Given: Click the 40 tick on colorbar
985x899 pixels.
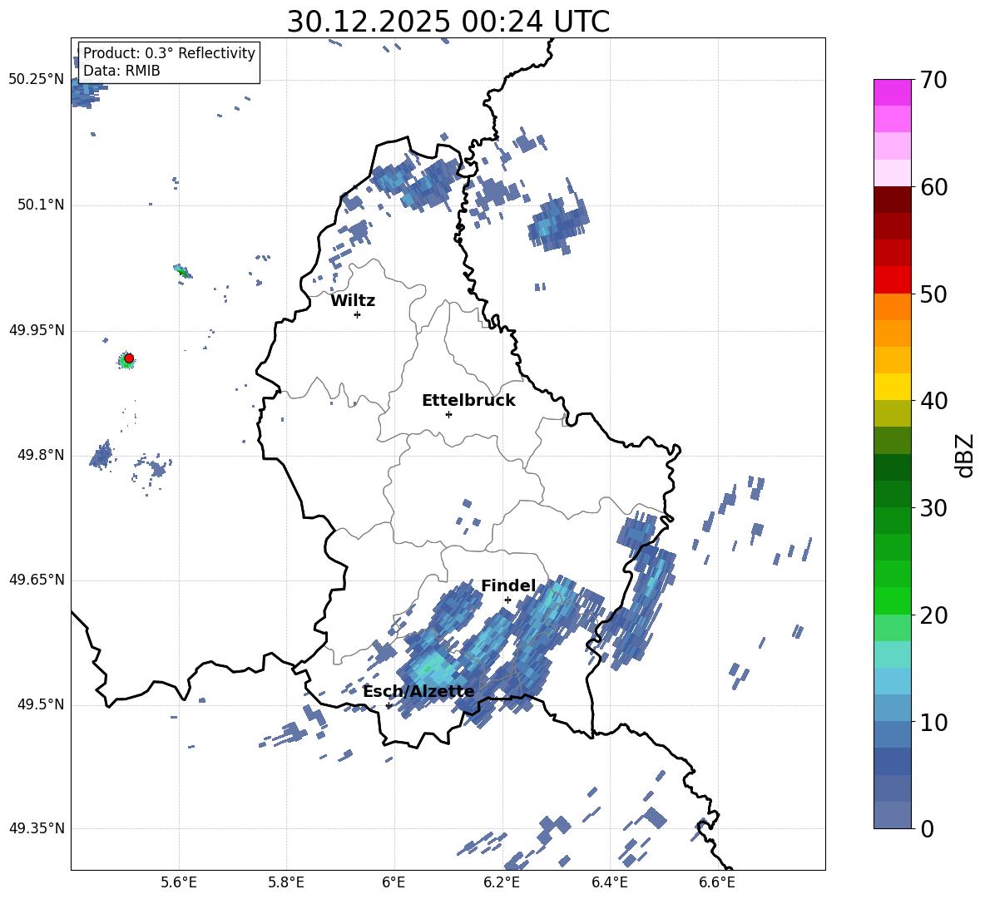Looking at the screenshot, I should click(x=933, y=401).
